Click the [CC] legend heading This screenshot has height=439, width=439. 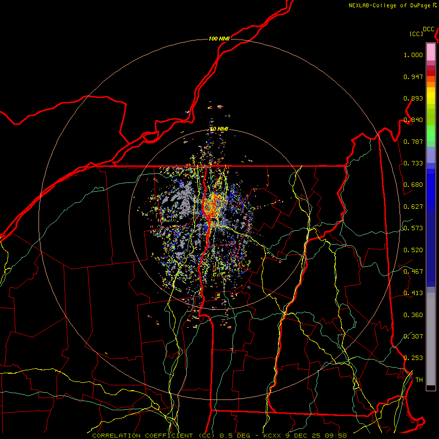pos(417,34)
